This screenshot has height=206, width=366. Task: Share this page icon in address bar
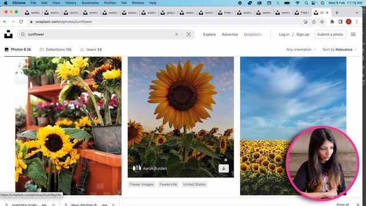[314, 22]
